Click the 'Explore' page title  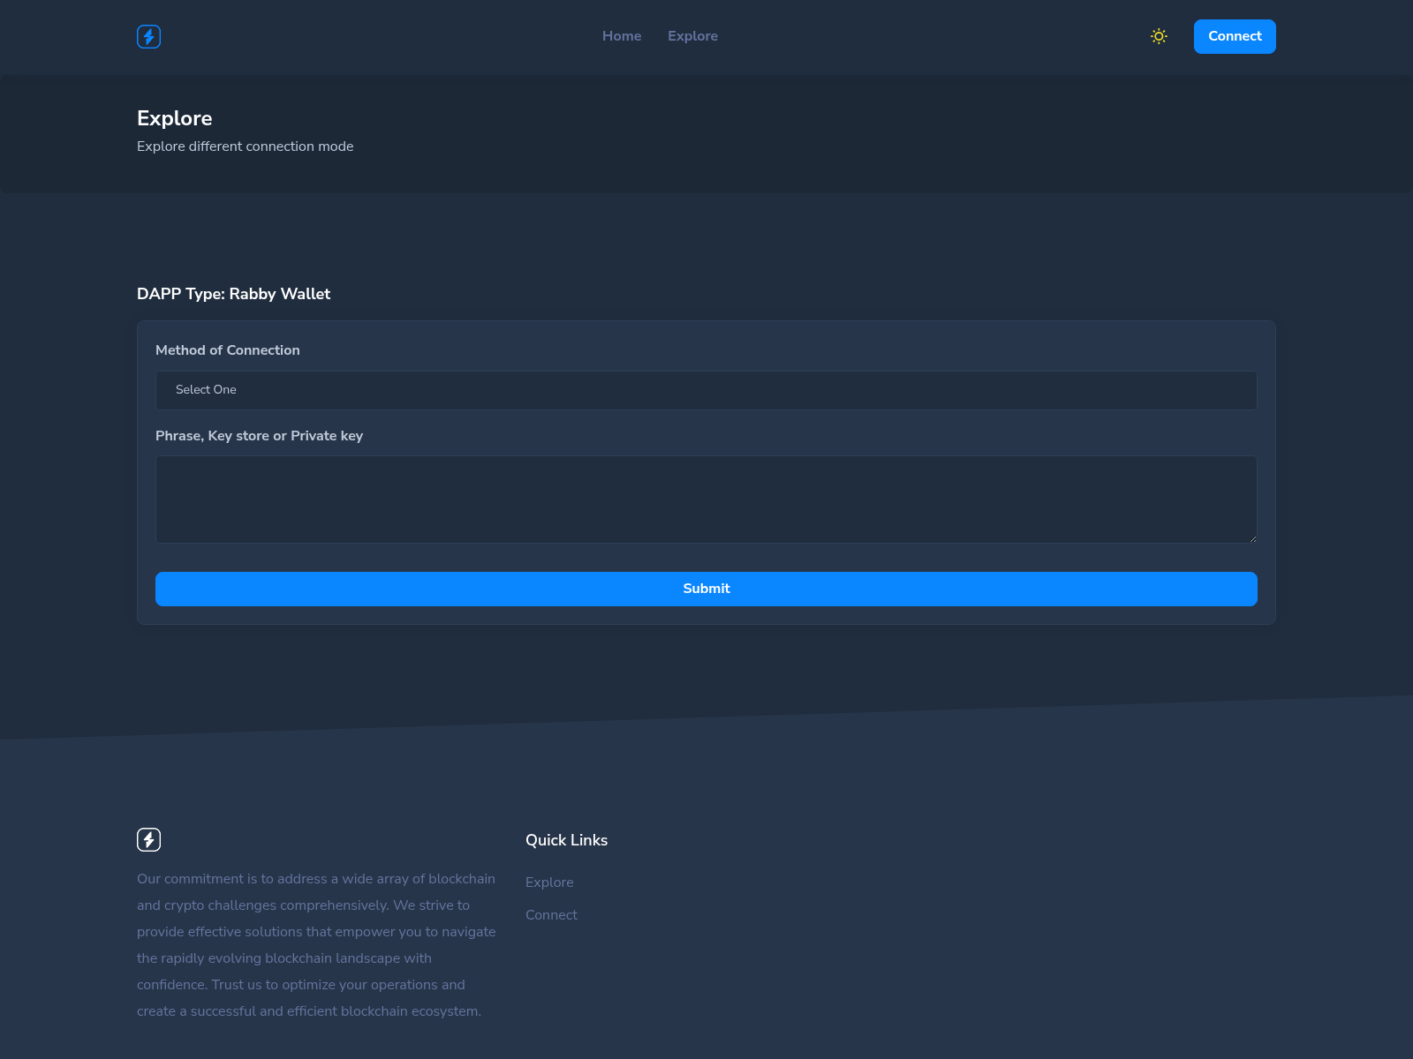[x=174, y=118]
